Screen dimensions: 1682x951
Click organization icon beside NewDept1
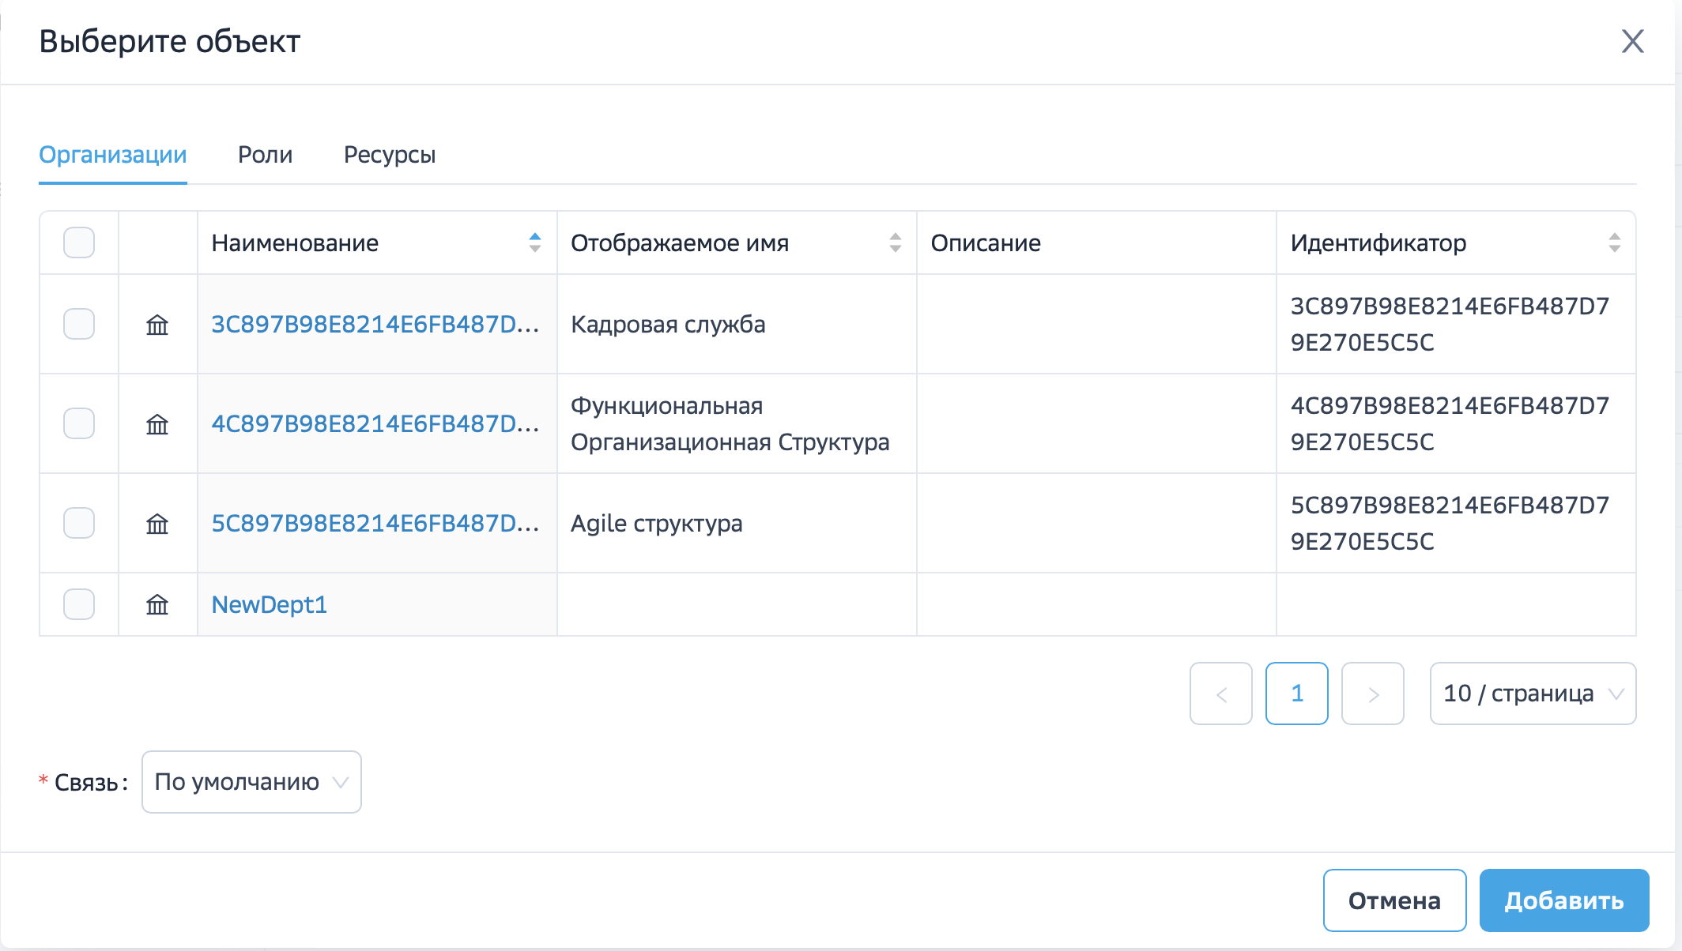pos(157,605)
